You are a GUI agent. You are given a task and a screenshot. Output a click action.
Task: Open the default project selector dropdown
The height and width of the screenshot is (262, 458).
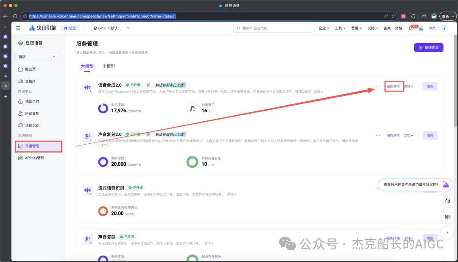(111, 28)
